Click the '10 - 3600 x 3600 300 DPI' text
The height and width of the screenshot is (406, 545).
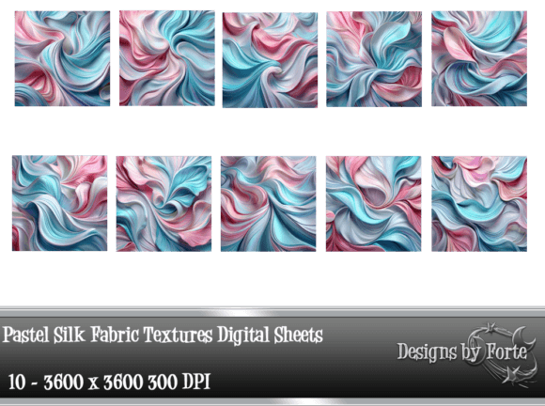pos(109,382)
